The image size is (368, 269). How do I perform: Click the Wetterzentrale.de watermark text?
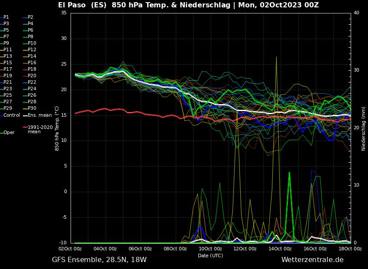coord(312,260)
